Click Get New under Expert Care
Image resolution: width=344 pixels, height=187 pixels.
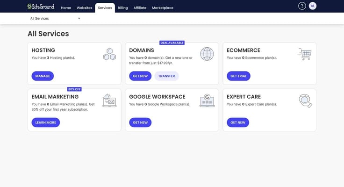238,122
